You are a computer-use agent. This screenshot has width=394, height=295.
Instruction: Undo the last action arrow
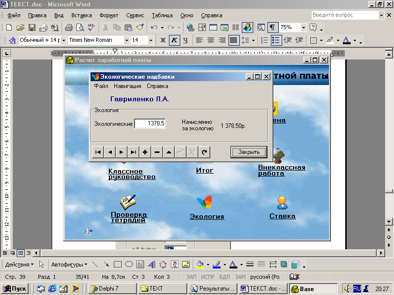(154, 28)
